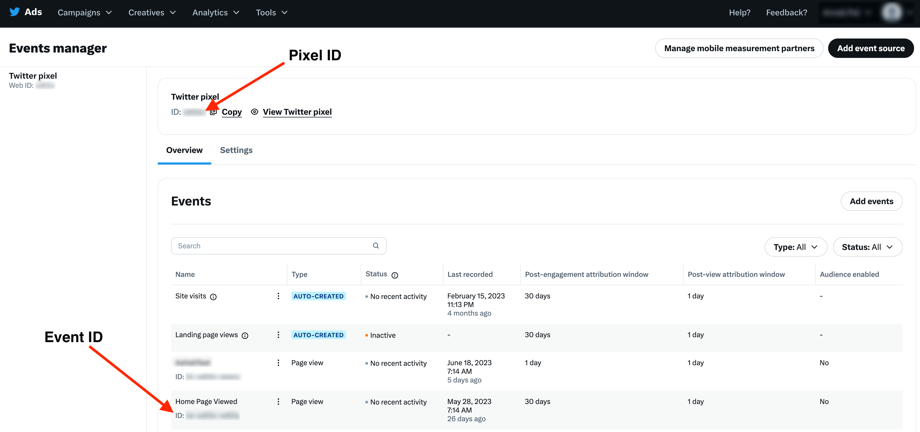Click the Last recorded column header
The image size is (920, 432).
pyautogui.click(x=470, y=274)
